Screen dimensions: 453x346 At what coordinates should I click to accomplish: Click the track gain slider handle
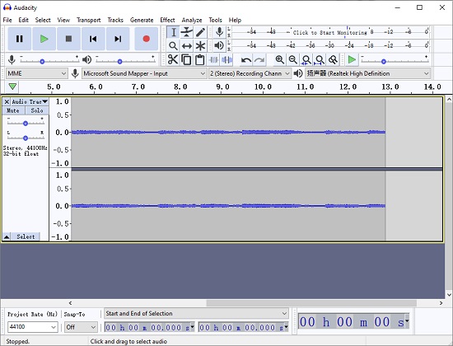pos(26,124)
